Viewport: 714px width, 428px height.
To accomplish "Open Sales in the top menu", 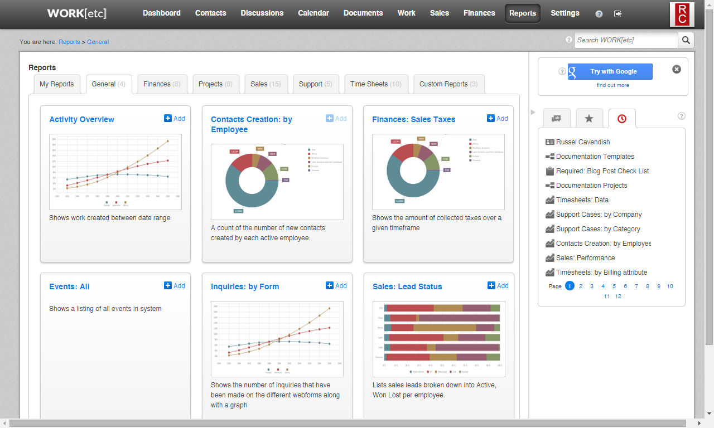I will coord(439,13).
